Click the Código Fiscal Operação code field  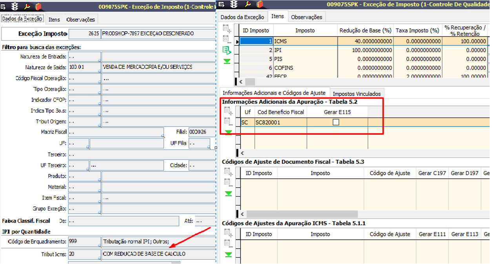tap(85, 78)
